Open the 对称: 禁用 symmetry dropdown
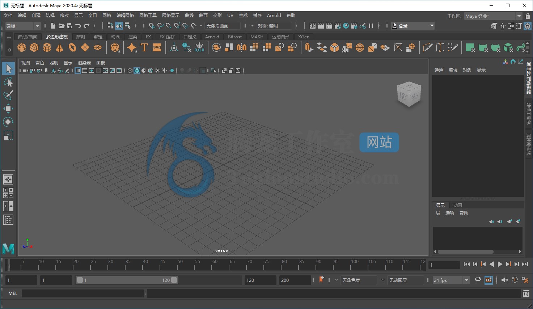Image resolution: width=533 pixels, height=309 pixels. [274, 26]
